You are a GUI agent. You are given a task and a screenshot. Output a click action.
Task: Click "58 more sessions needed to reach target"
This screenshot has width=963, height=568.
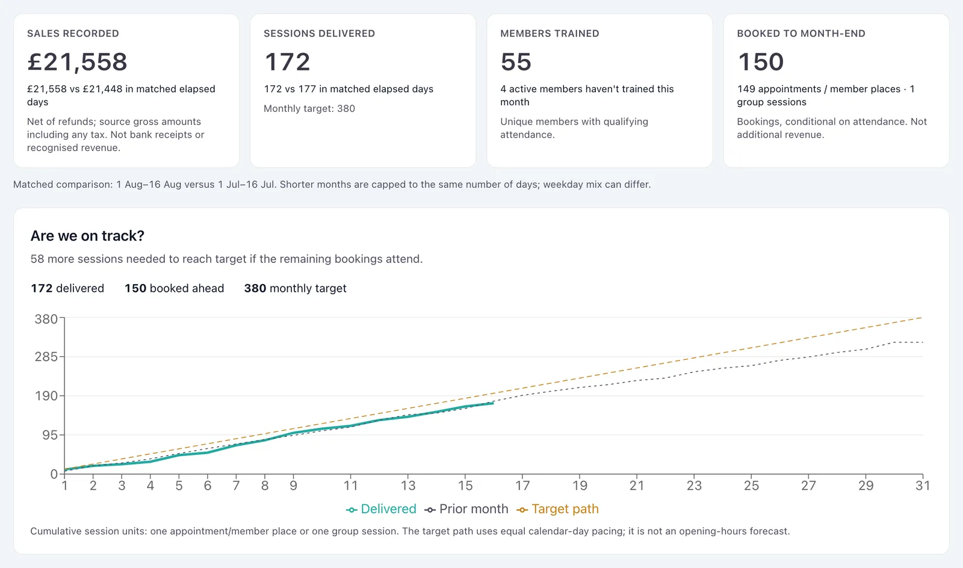tap(226, 259)
